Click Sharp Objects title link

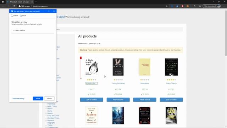pos(171,83)
